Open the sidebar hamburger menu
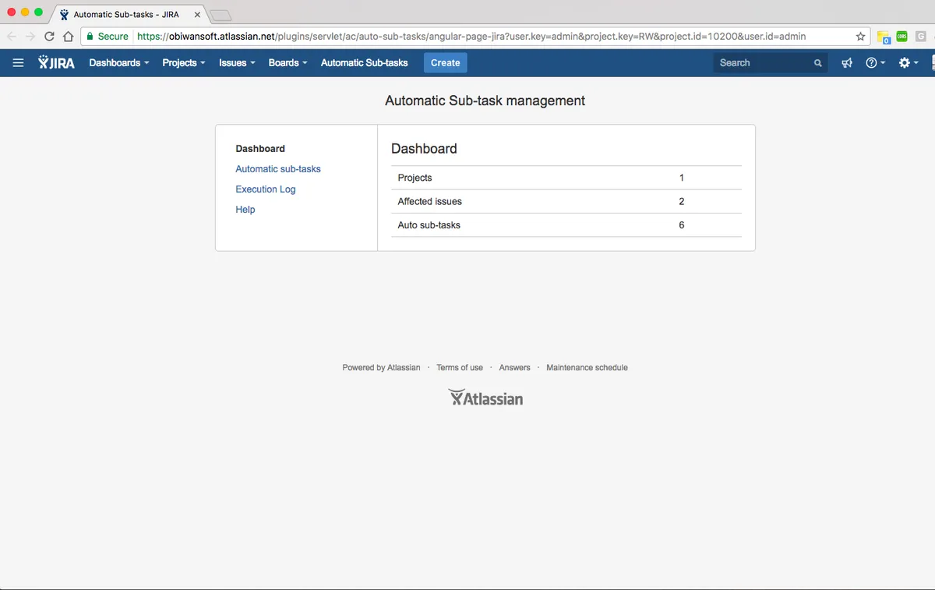 (x=18, y=63)
